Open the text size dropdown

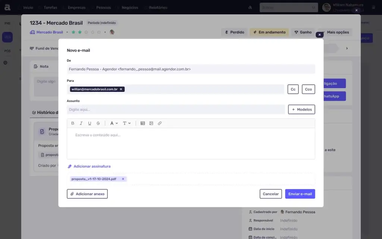(127, 123)
